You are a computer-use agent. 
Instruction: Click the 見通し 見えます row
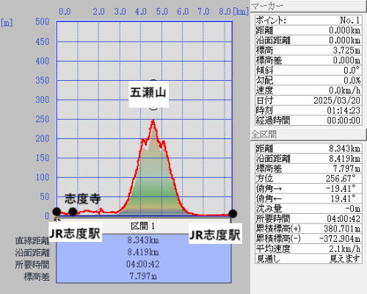pyautogui.click(x=308, y=259)
